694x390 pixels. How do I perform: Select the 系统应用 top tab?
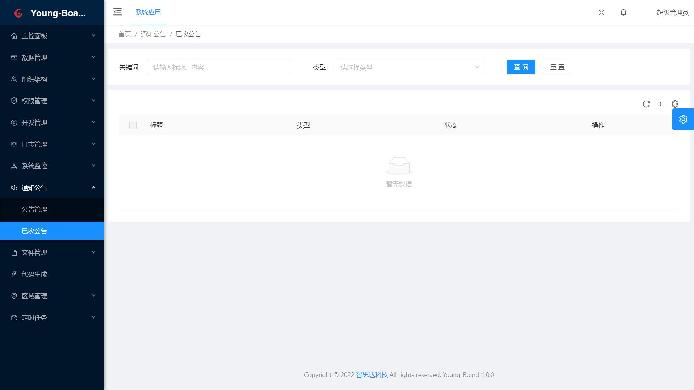148,12
